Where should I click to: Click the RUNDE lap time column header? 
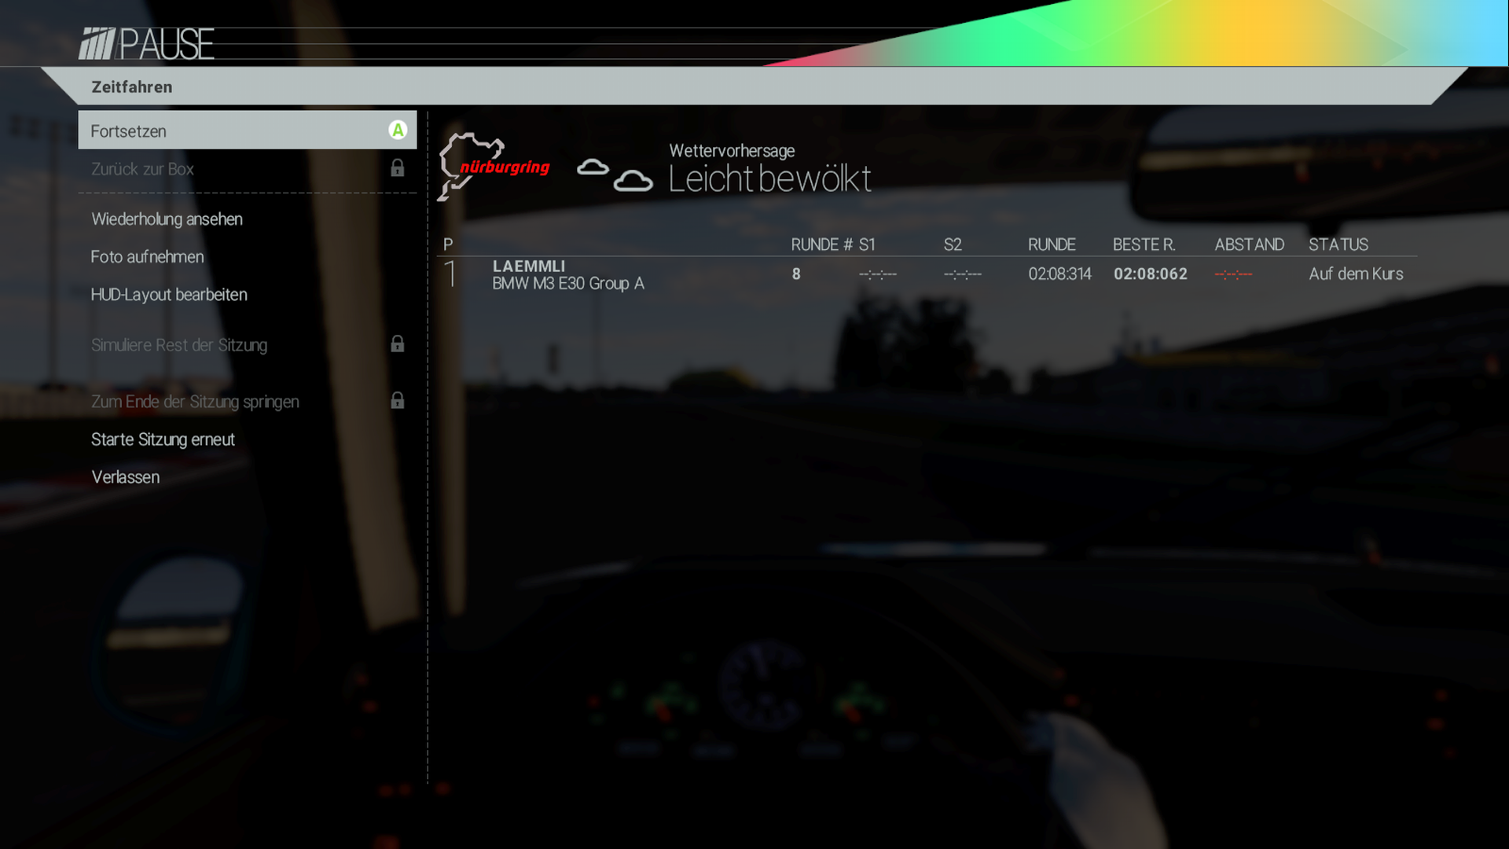coord(1052,244)
